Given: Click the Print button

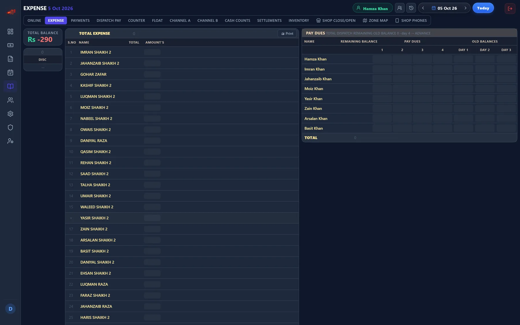Looking at the screenshot, I should point(287,34).
